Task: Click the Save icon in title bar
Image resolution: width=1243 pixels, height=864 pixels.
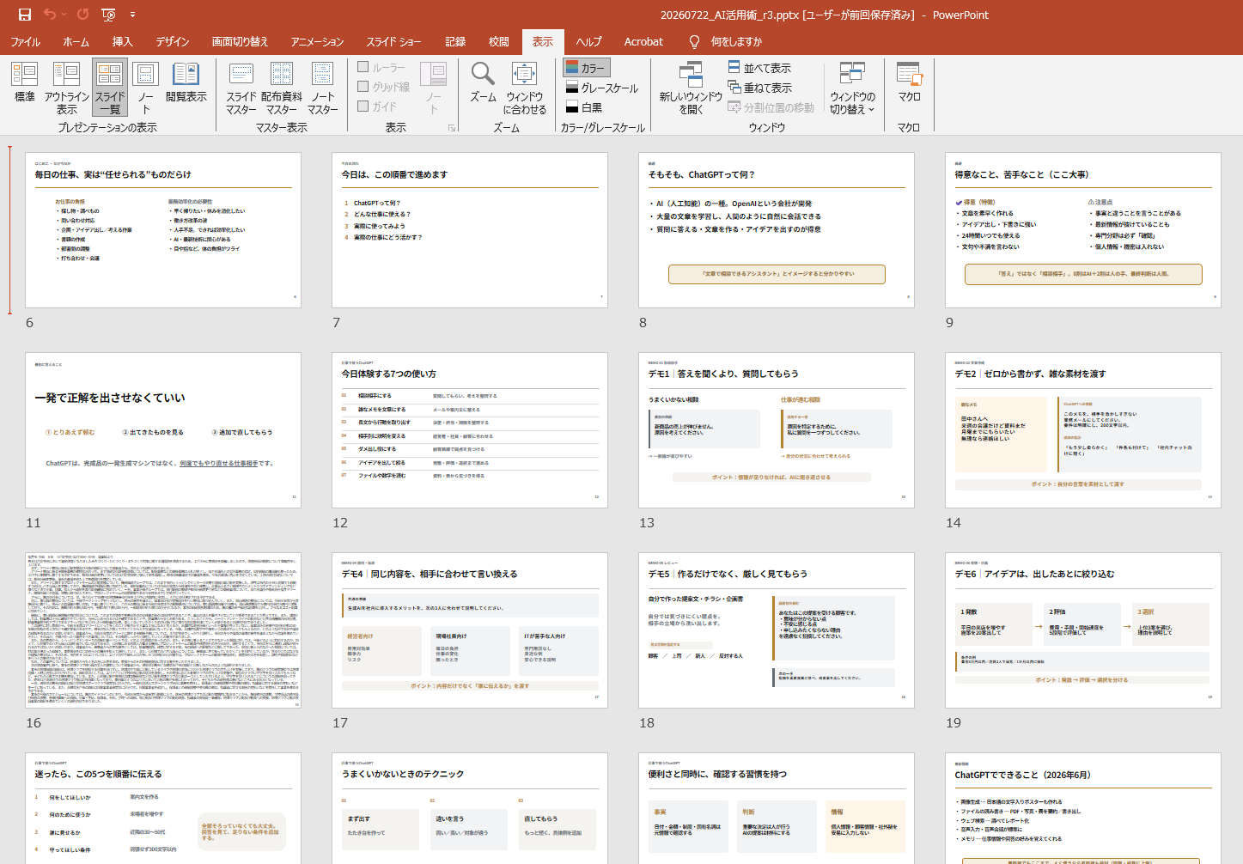Action: click(x=24, y=15)
